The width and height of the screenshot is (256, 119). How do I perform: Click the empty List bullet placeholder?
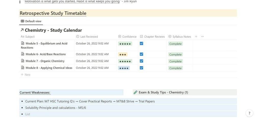coord(28,114)
